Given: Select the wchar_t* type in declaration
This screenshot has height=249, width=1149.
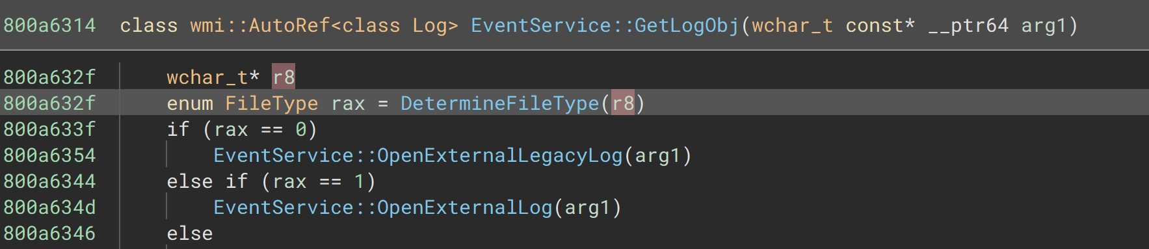Looking at the screenshot, I should tap(213, 77).
